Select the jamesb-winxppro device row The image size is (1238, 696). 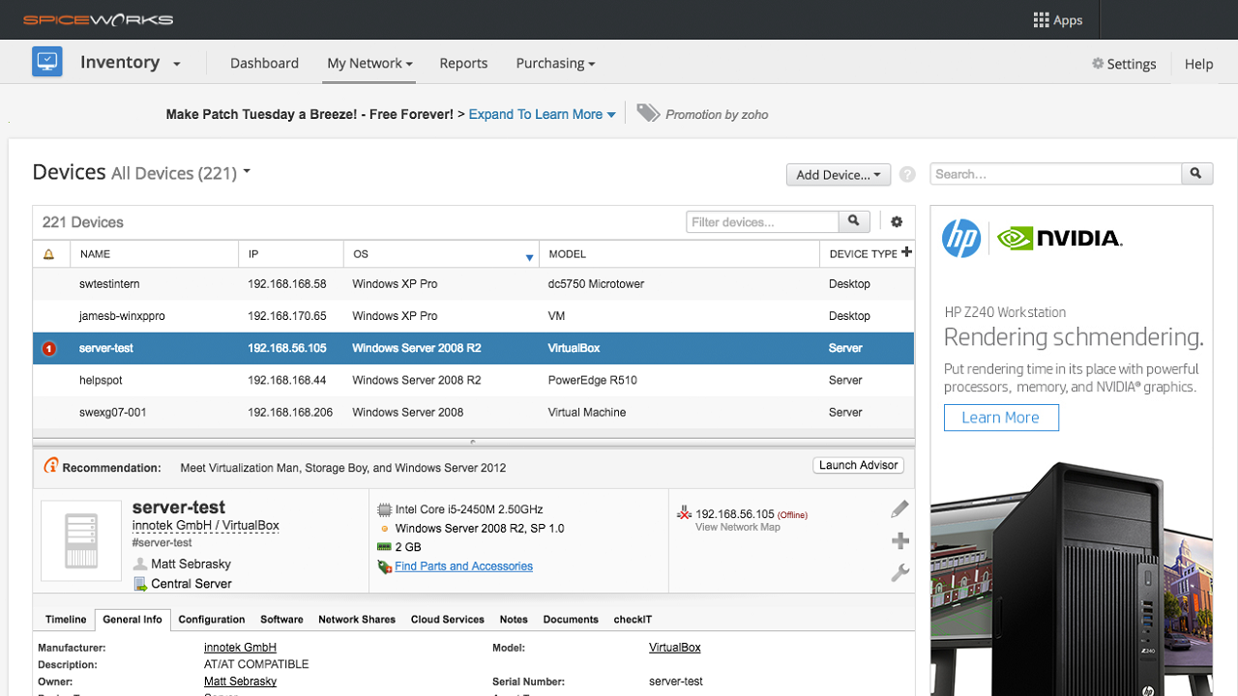click(473, 316)
